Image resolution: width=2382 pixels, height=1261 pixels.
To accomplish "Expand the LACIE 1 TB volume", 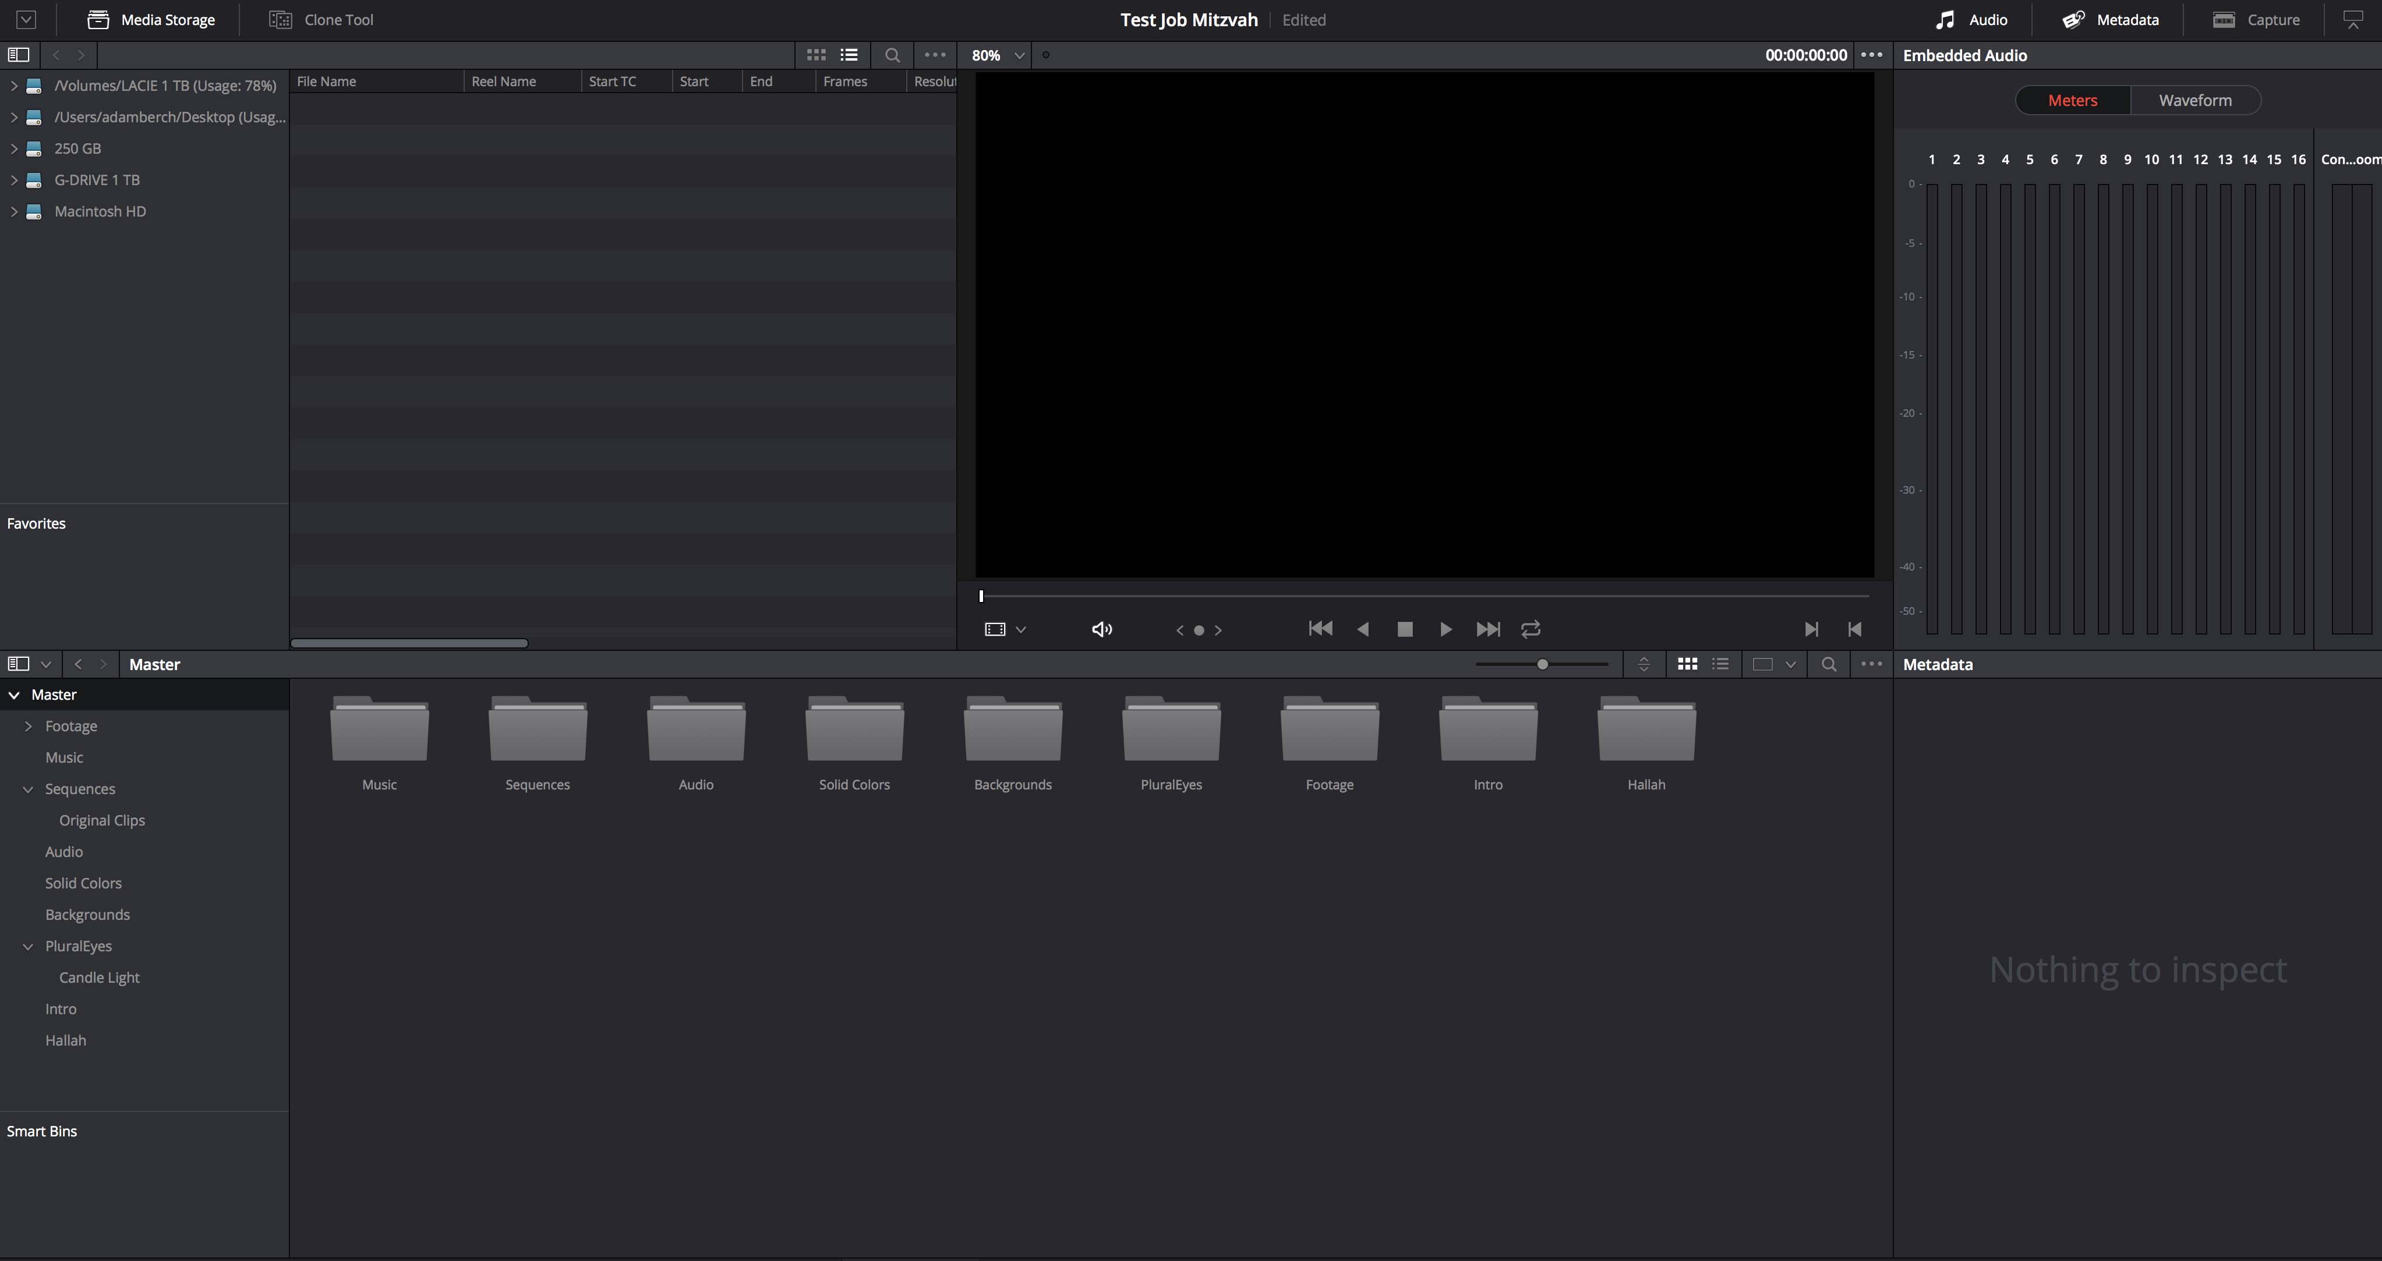I will click(x=14, y=86).
